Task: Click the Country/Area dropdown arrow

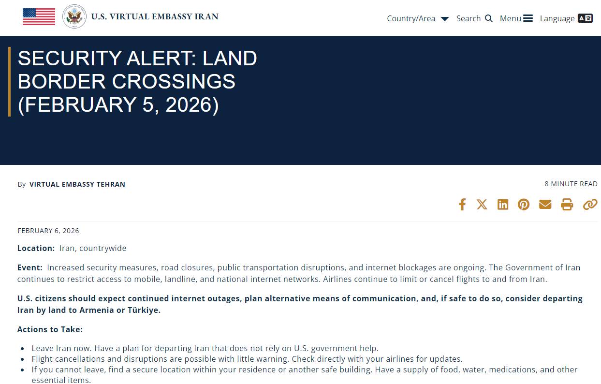Action: coord(445,19)
